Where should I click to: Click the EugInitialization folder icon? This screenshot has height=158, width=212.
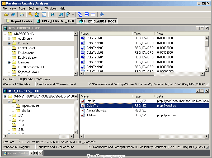point(14,58)
